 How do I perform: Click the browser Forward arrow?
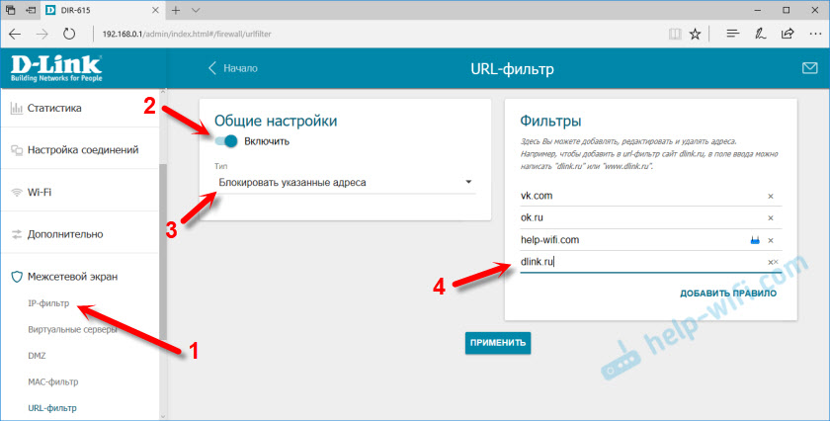click(41, 34)
